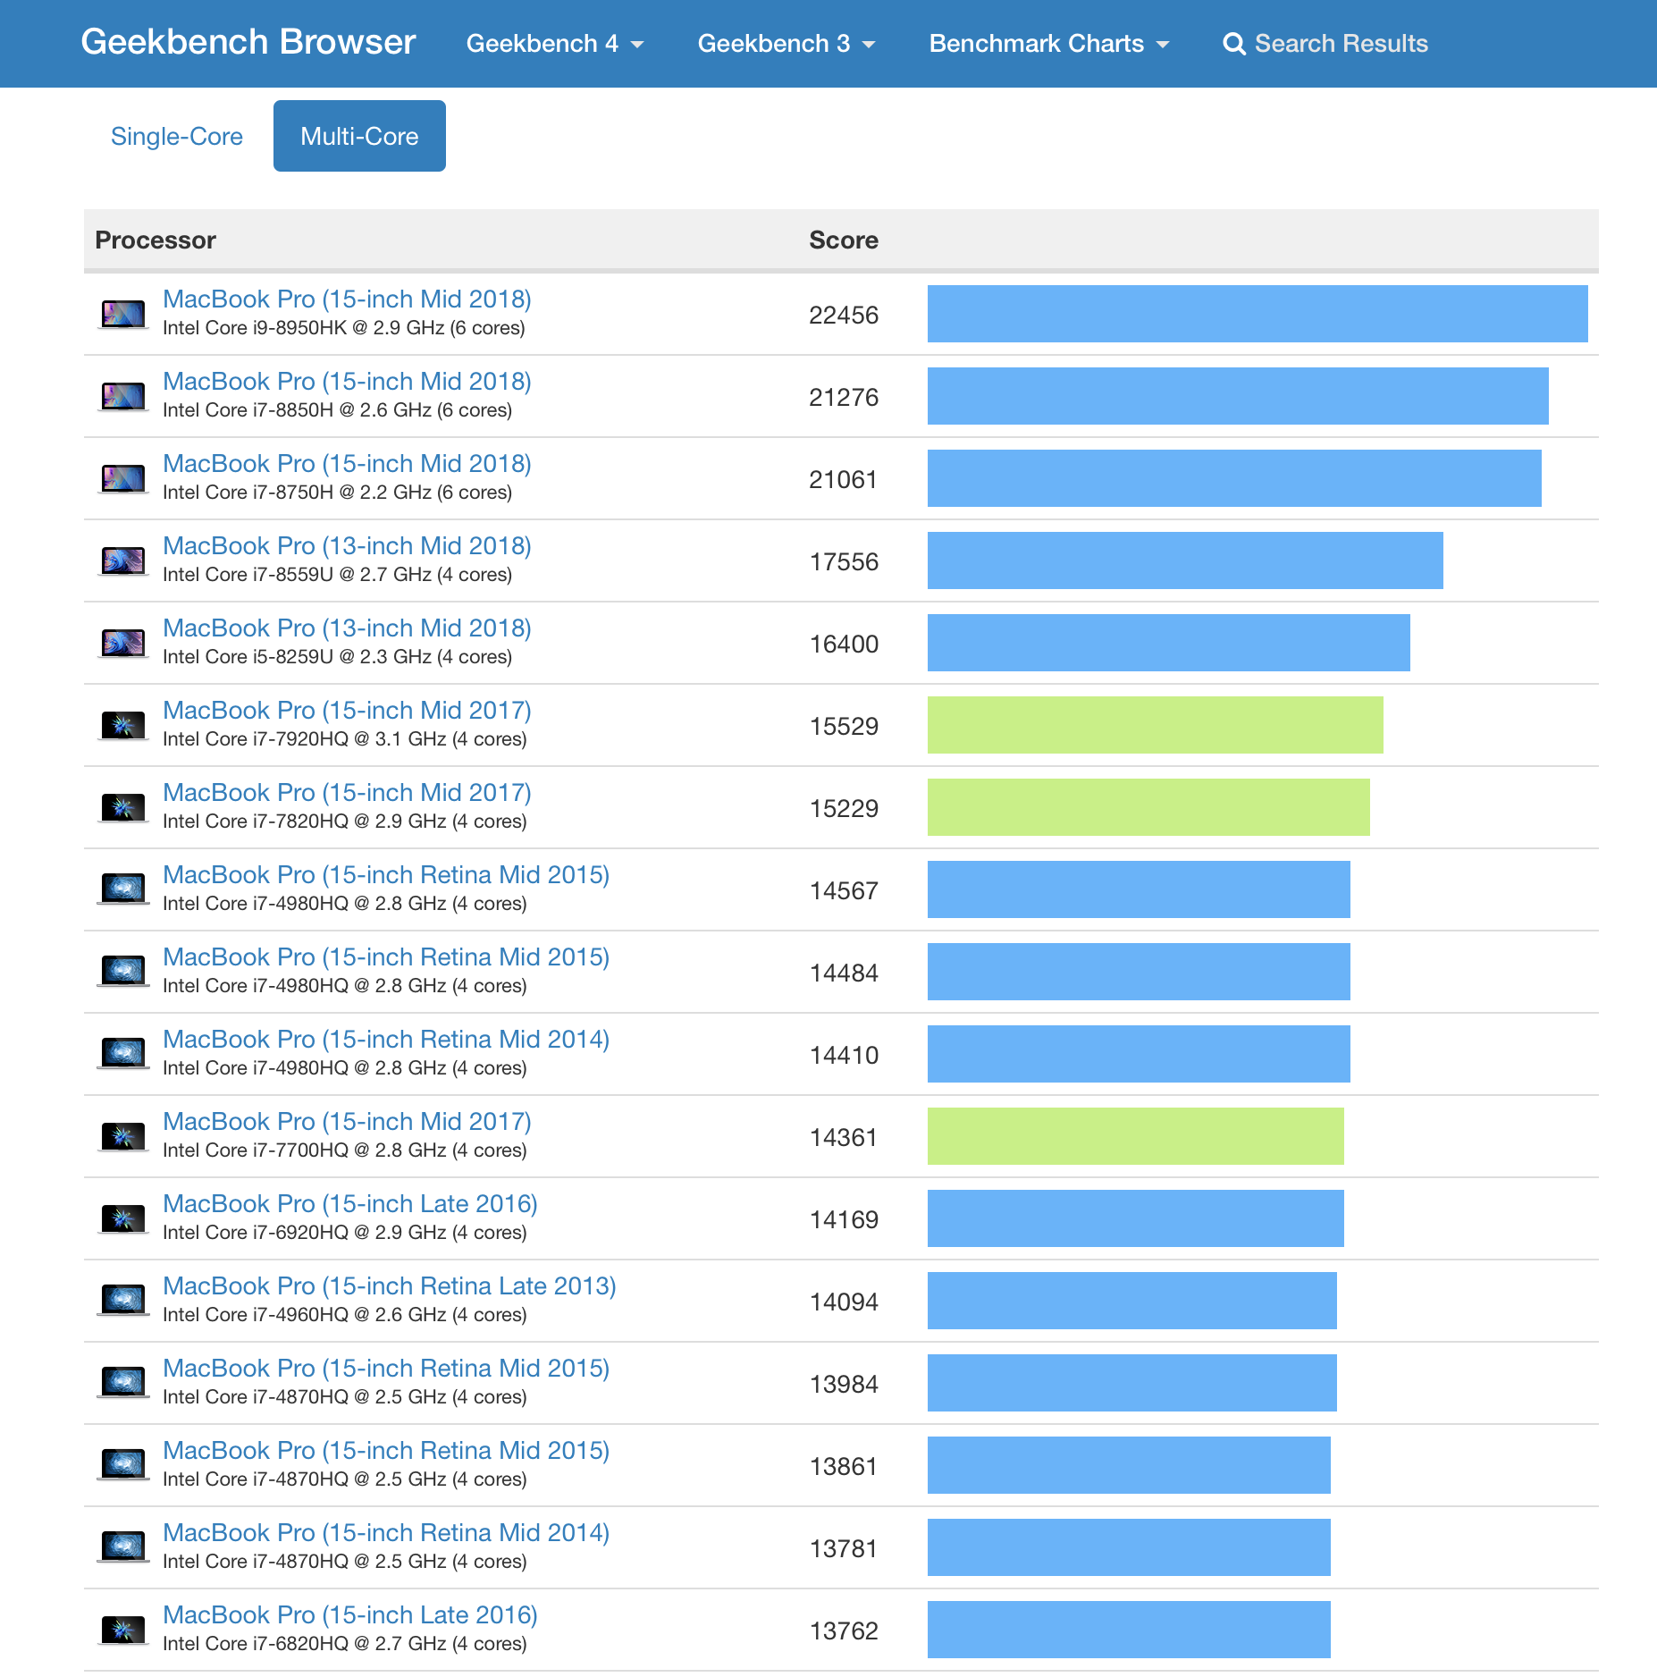1657x1677 pixels.
Task: Click the Search Results magnifier icon
Action: pos(1234,44)
